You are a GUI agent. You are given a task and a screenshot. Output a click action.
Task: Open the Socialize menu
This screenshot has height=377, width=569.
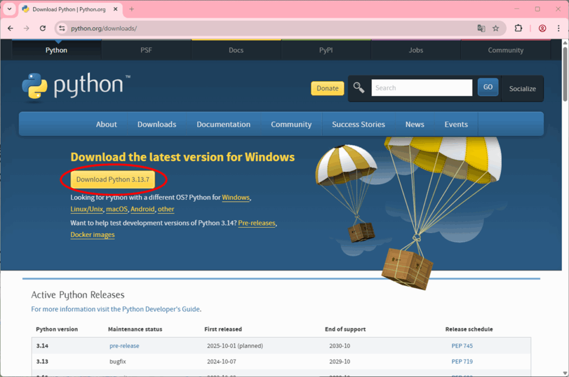coord(522,88)
